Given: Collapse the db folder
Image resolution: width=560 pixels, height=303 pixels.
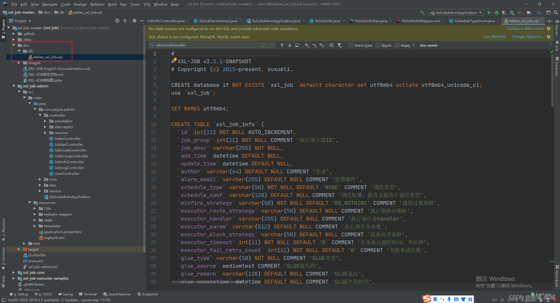Looking at the screenshot, I should (19, 51).
